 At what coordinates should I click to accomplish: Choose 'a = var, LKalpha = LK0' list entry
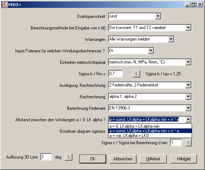[150, 136]
